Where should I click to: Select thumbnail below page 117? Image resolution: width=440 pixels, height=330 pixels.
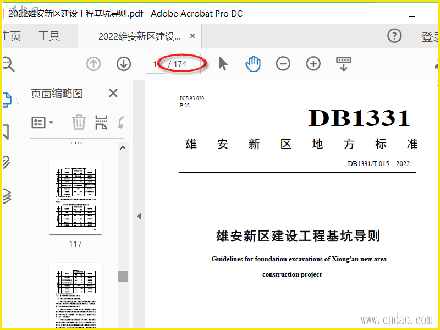pos(75,295)
